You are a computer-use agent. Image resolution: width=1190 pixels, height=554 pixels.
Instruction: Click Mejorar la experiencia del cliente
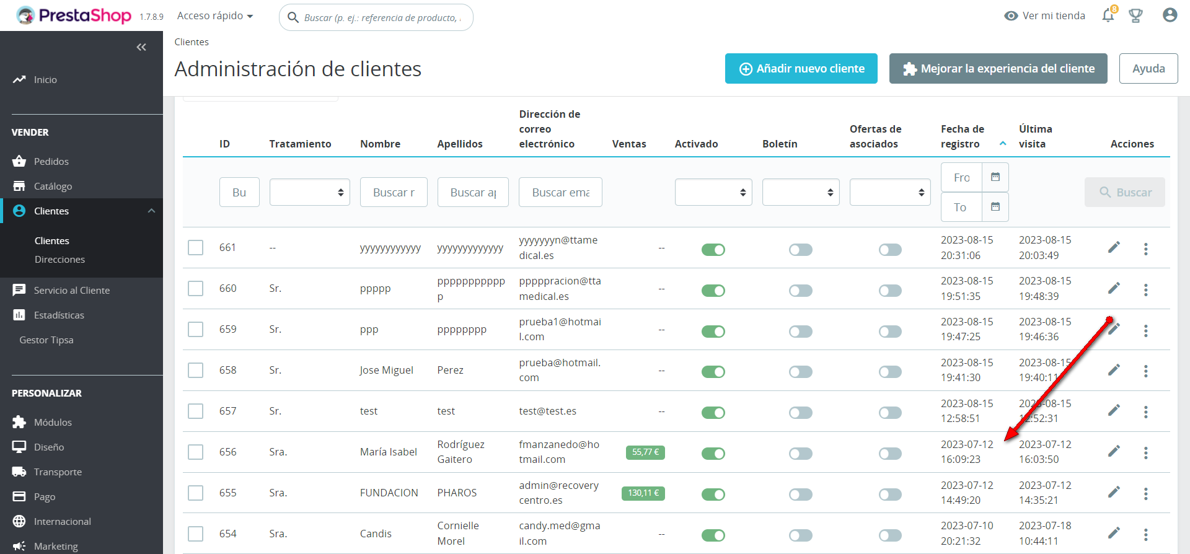pos(998,68)
